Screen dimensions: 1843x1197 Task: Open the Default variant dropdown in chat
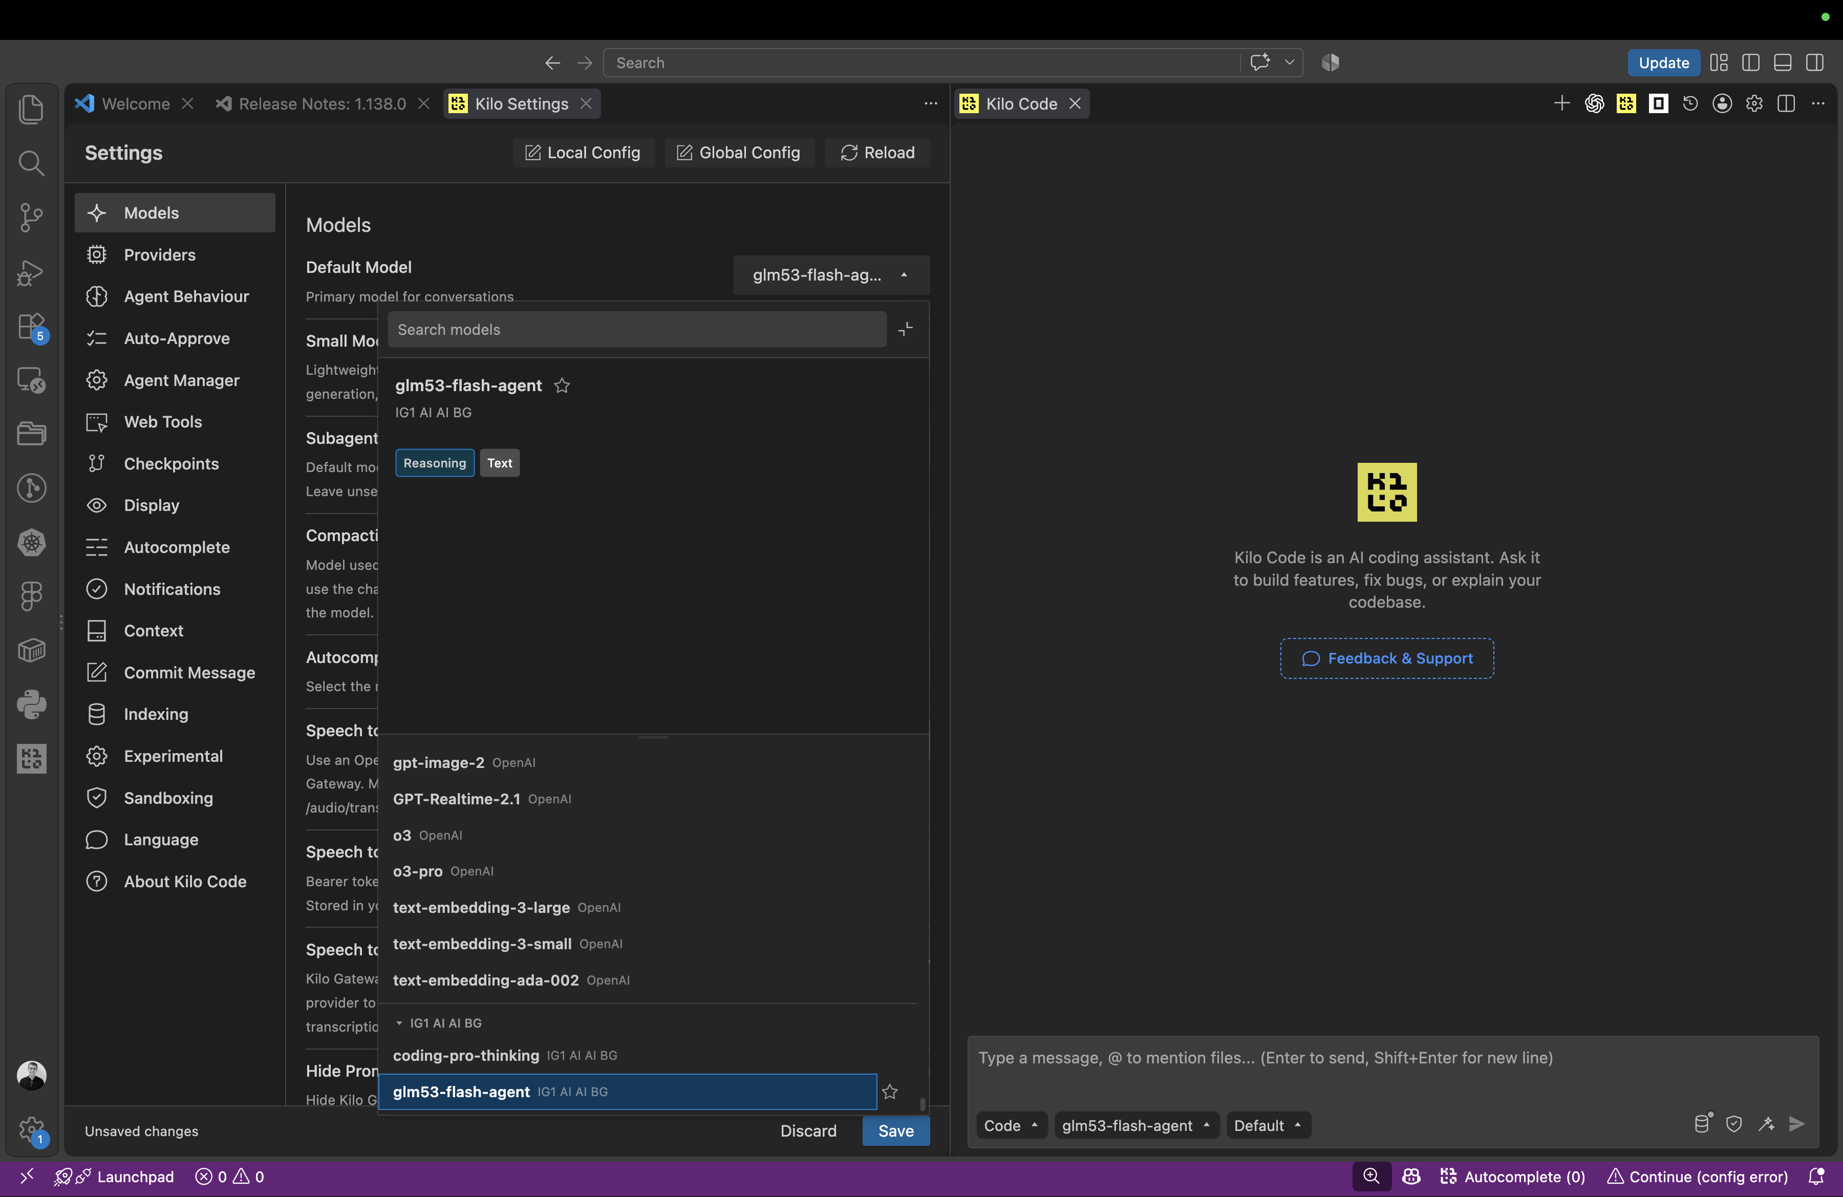tap(1268, 1125)
